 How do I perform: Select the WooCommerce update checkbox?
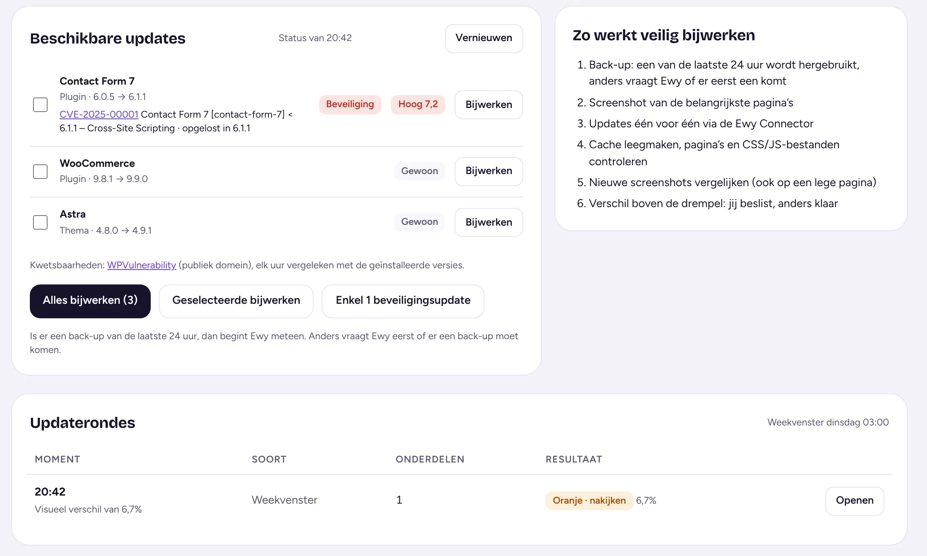tap(40, 172)
